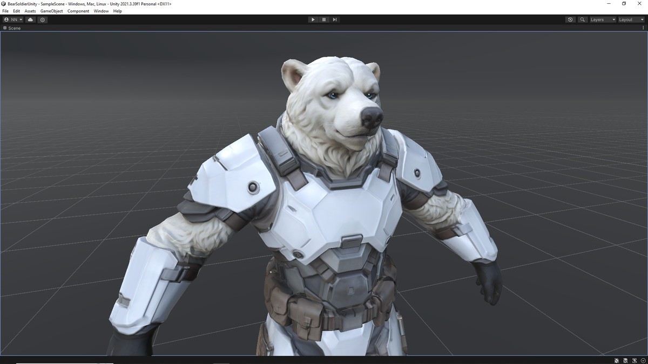648x364 pixels.
Task: Toggle Play mode
Action: 313,19
